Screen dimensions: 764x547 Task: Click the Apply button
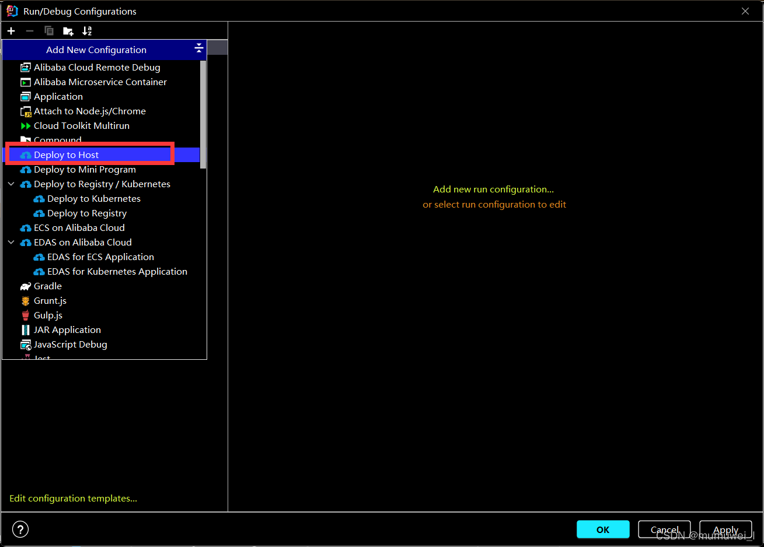point(725,530)
